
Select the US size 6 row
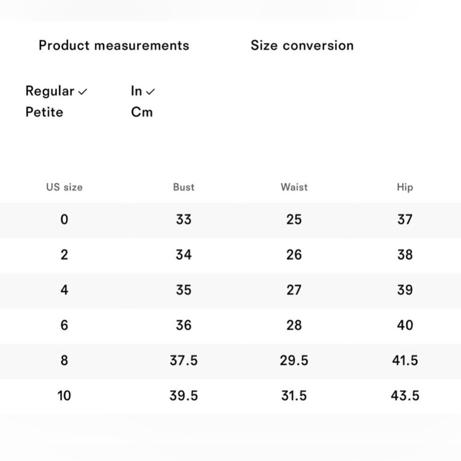64,325
